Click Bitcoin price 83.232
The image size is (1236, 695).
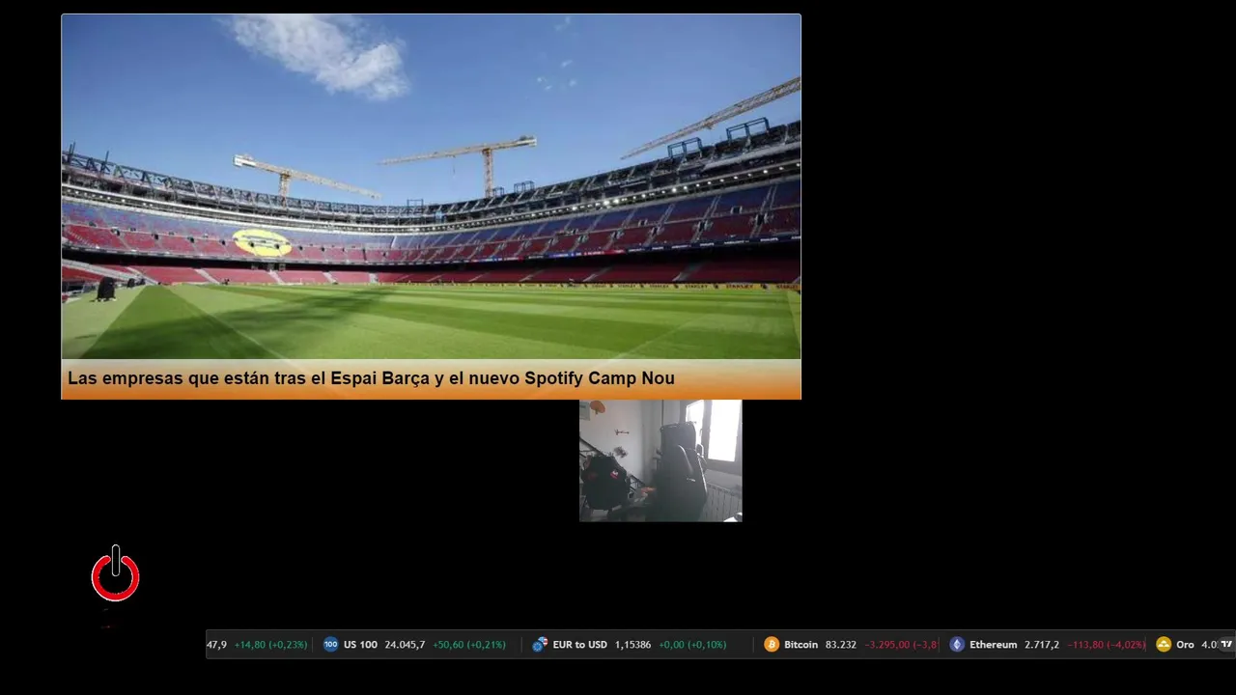(841, 645)
